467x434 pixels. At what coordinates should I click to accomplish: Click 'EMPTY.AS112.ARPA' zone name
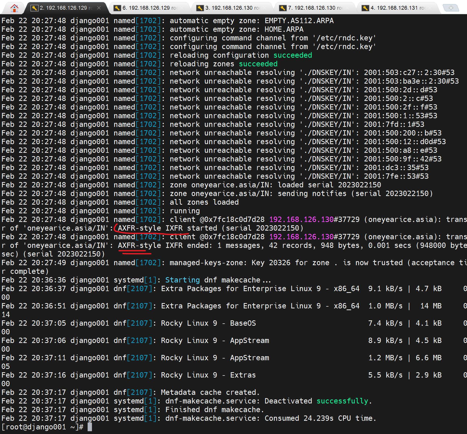pyautogui.click(x=299, y=21)
